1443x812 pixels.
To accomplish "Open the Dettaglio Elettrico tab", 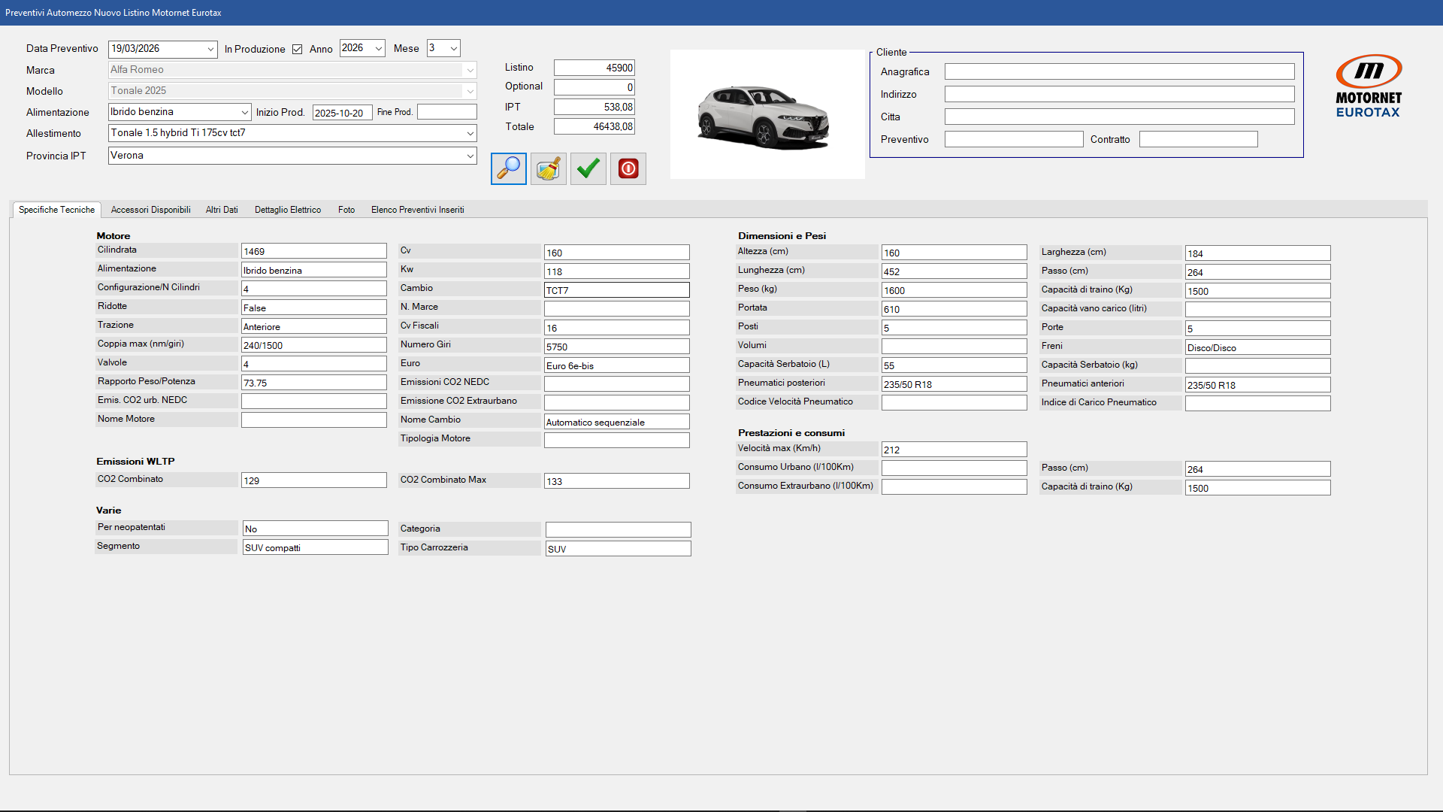I will 287,210.
